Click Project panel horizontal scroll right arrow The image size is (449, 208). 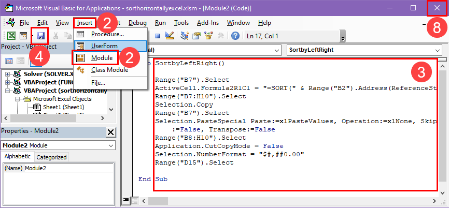(102, 118)
